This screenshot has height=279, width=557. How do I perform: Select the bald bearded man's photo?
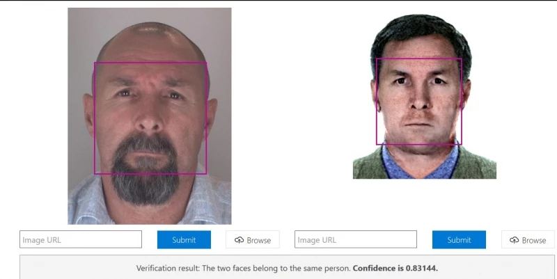click(x=150, y=116)
